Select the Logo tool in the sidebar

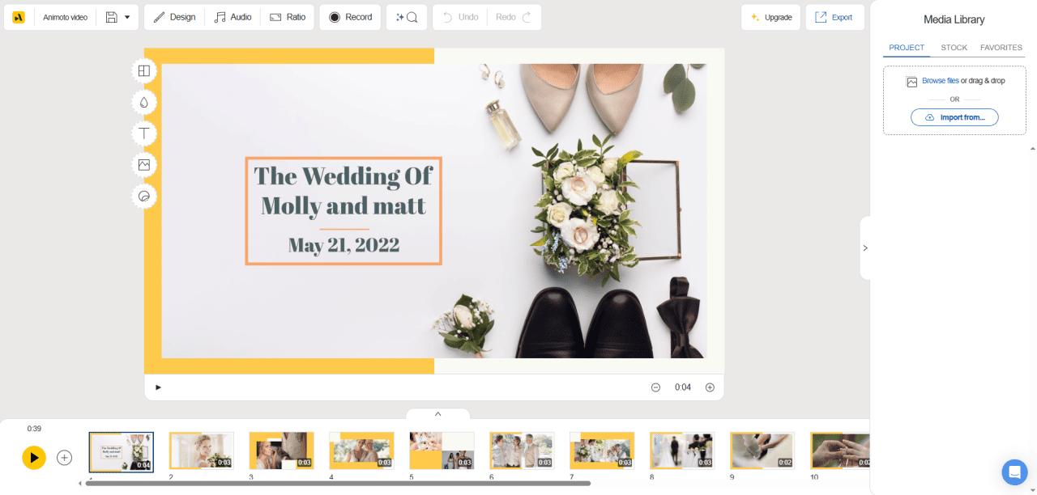(x=144, y=197)
